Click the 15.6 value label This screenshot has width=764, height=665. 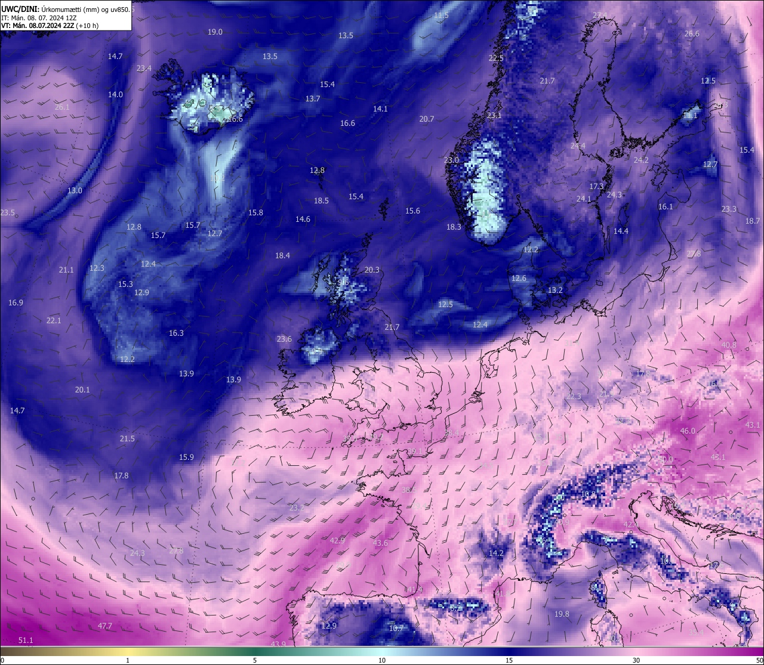coord(412,211)
